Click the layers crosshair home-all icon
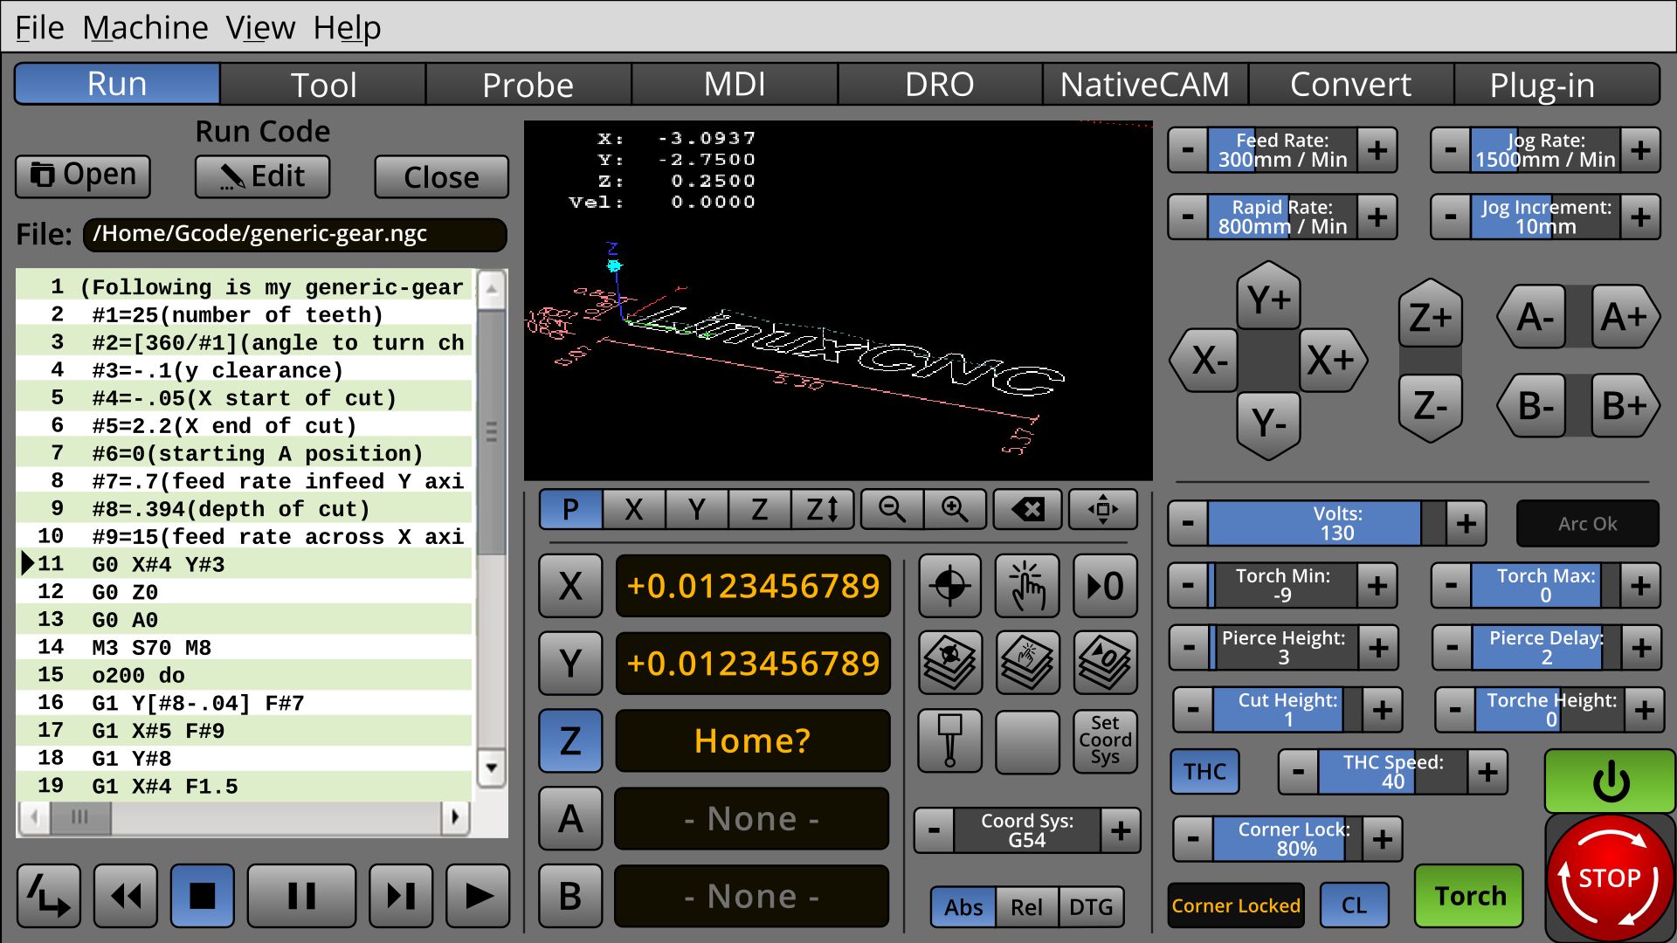 950,663
